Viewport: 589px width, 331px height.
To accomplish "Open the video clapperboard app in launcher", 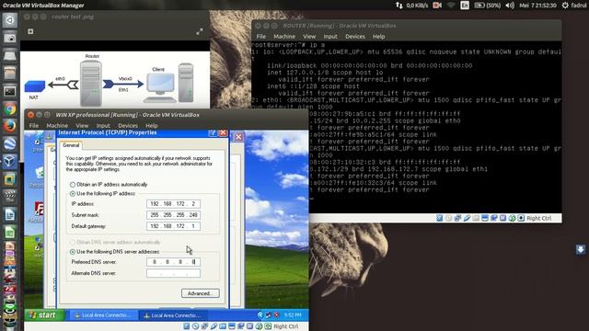I will [x=10, y=197].
